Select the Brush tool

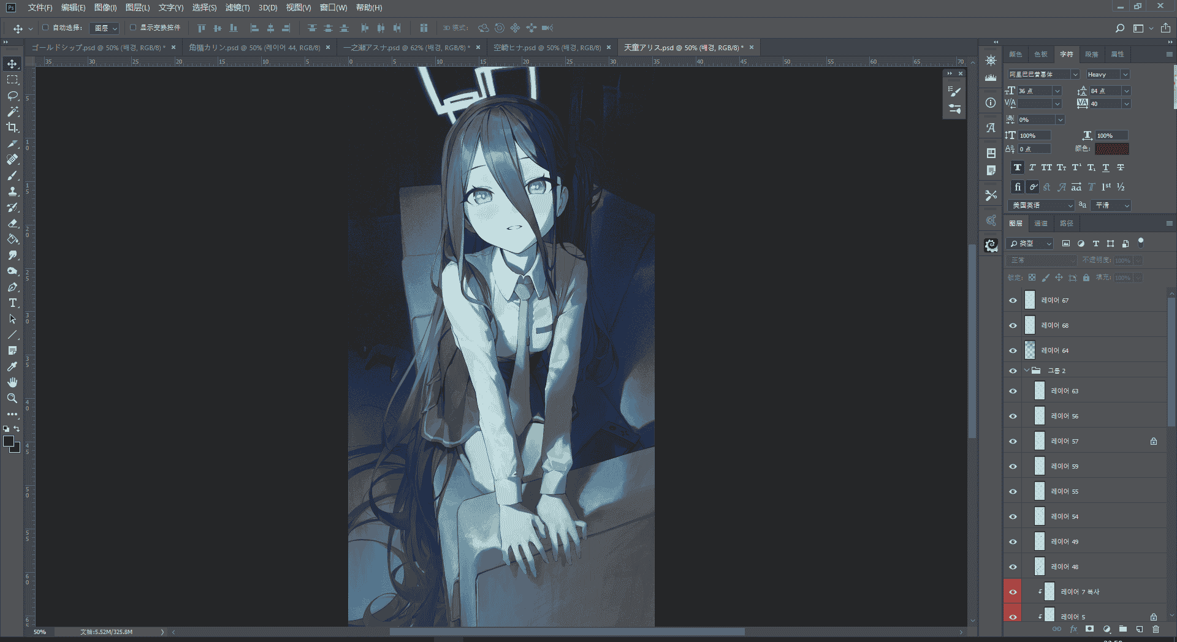pos(12,175)
